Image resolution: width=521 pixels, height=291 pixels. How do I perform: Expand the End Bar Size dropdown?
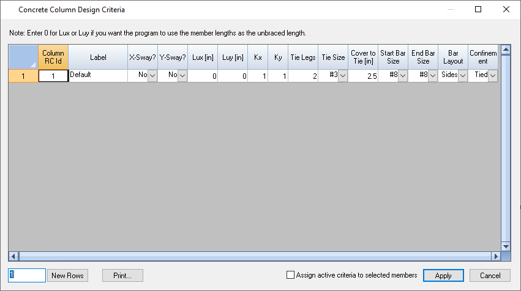click(433, 76)
